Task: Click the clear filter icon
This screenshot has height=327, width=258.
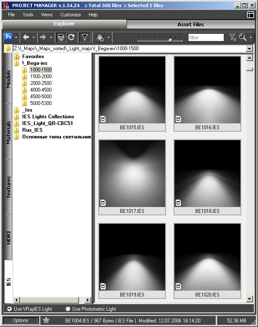Action: coord(232,38)
